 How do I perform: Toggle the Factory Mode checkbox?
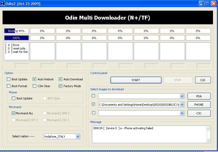tap(61, 86)
